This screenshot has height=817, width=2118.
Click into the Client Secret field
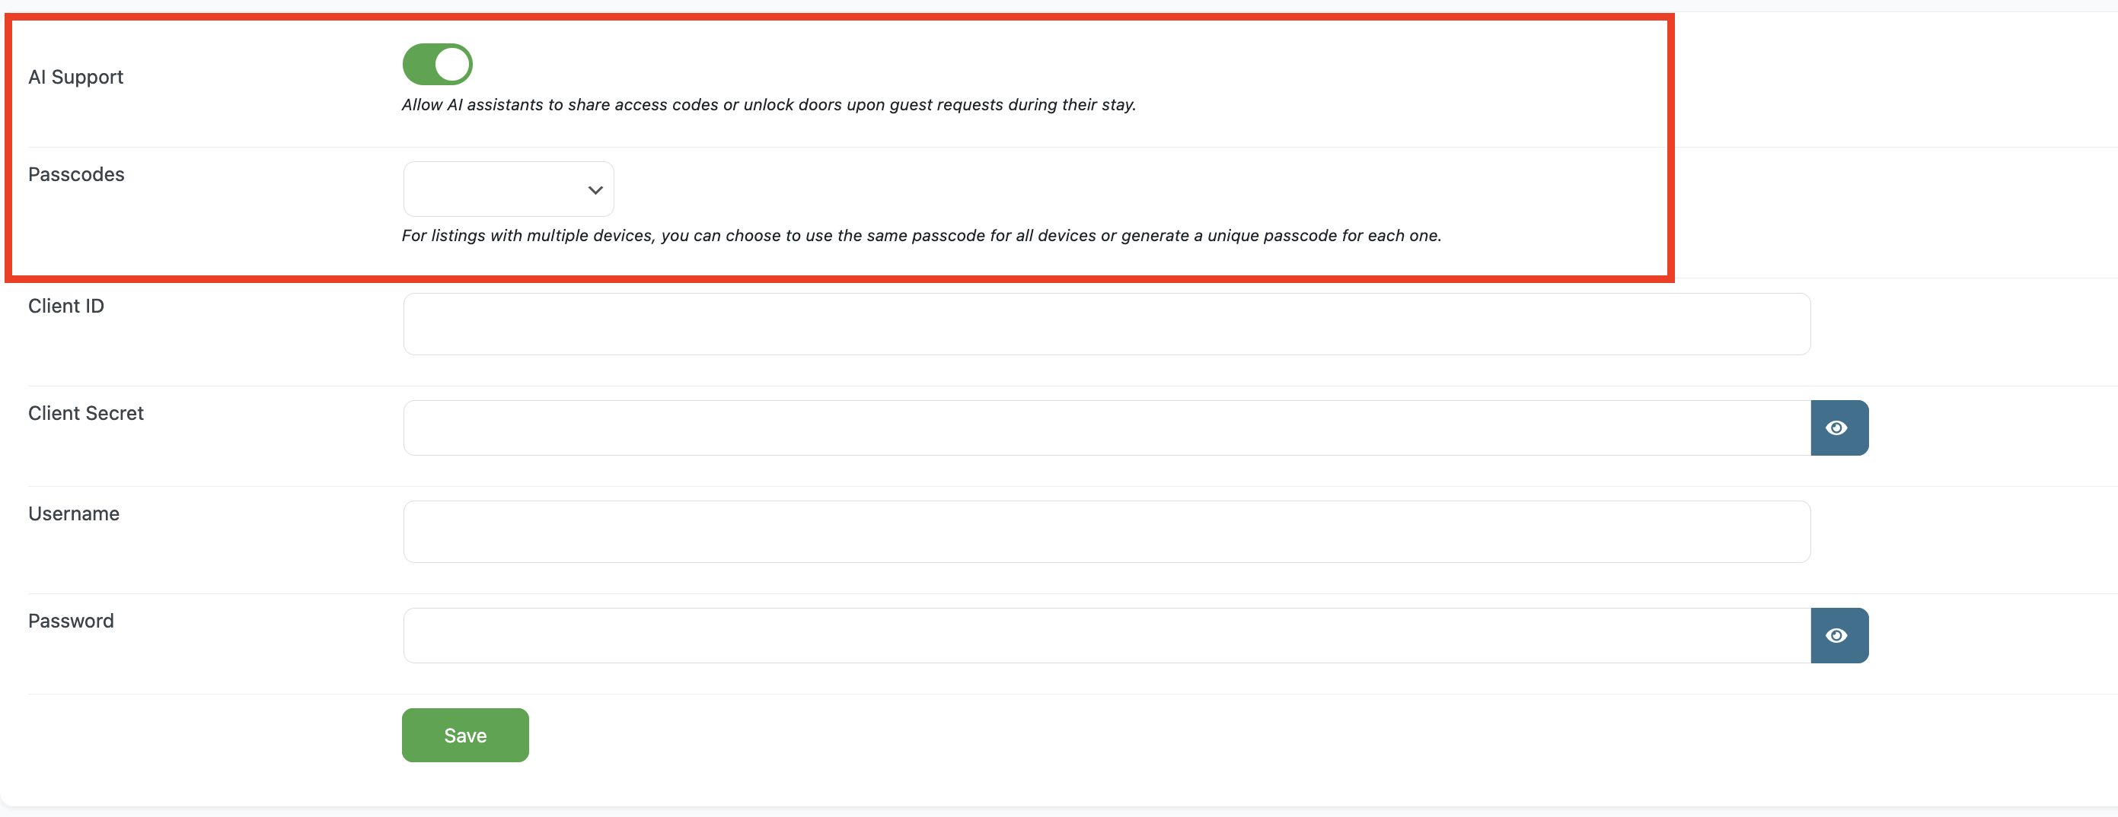pos(1106,428)
